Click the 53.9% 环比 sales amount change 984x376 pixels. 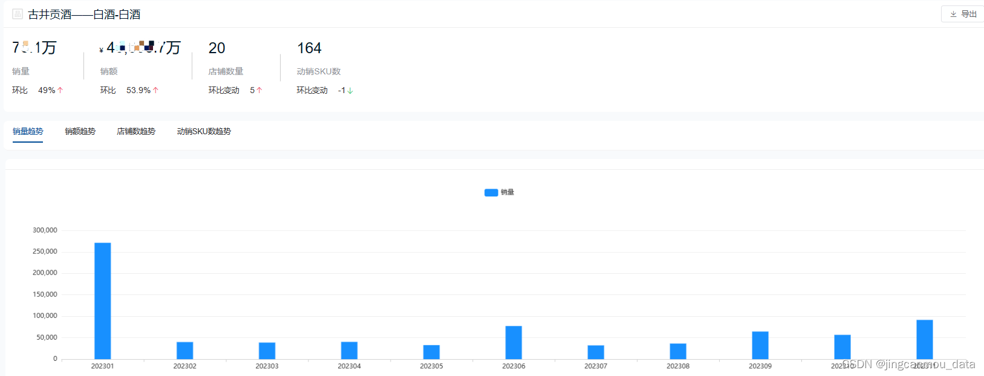pyautogui.click(x=138, y=90)
